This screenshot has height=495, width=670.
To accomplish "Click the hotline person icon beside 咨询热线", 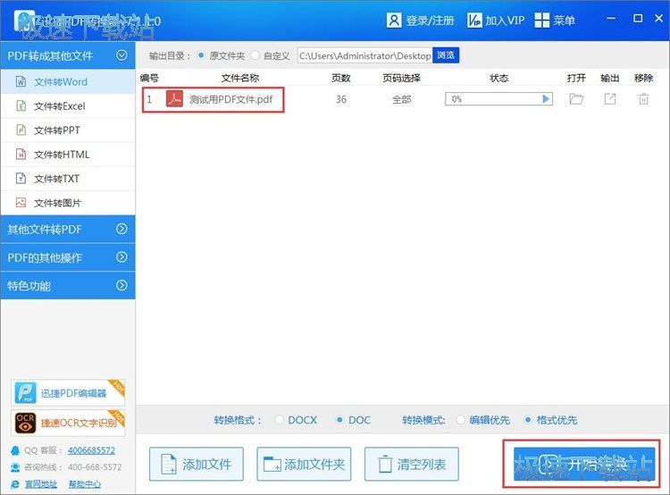I will coord(15,467).
